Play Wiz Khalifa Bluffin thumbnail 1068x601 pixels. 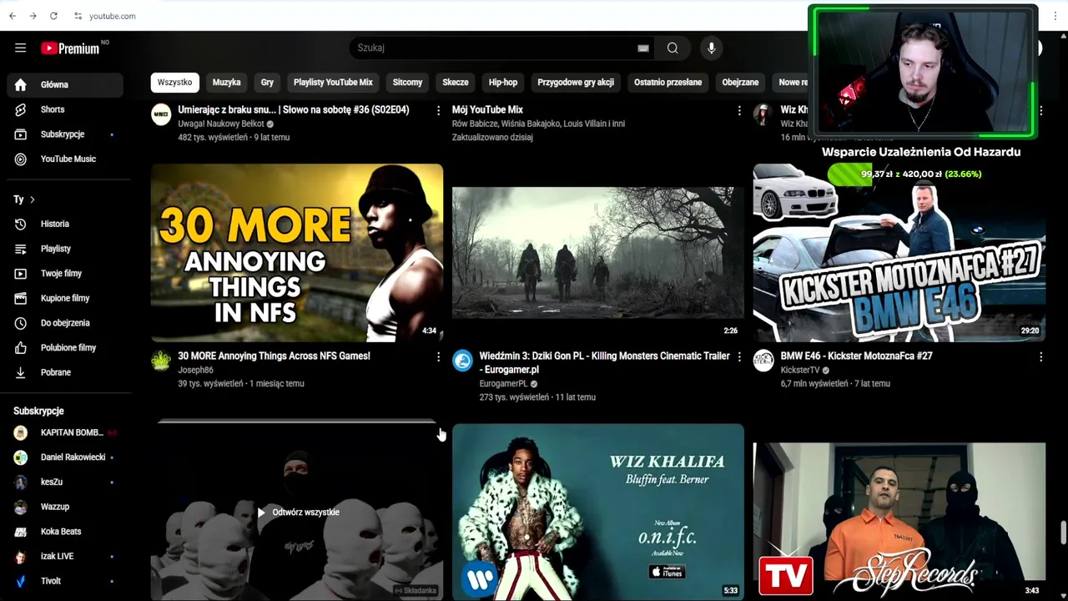598,512
